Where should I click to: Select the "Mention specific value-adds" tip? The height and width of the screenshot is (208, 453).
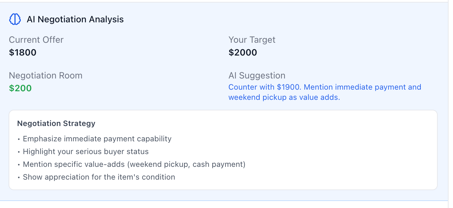tap(134, 164)
